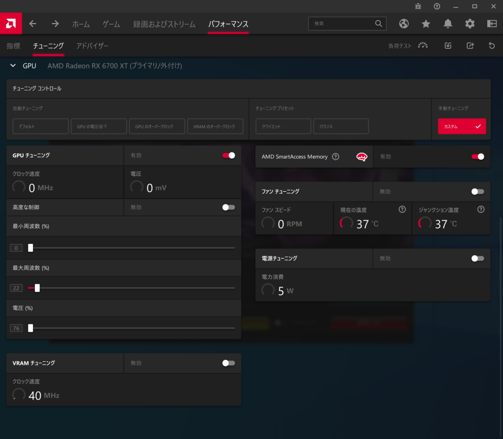Open notifications bell icon
The width and height of the screenshot is (503, 439).
click(x=448, y=24)
